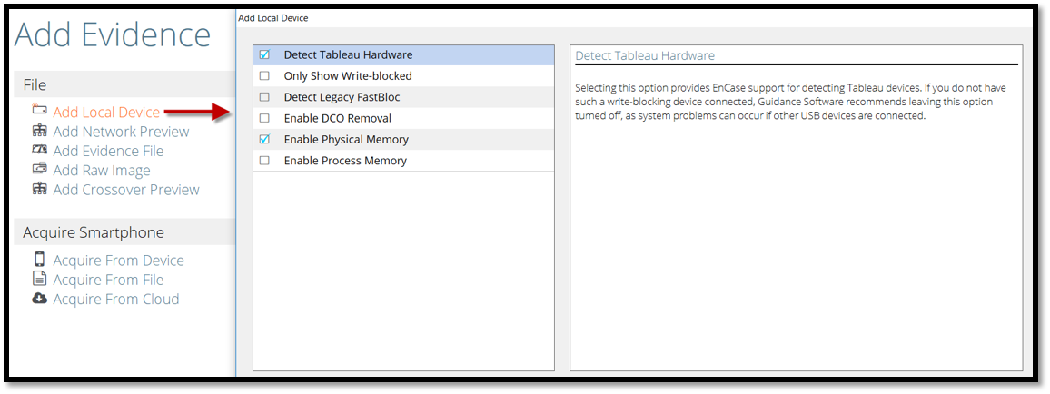Turn on Enable Process Memory checkbox
Screen dimensions: 1050x394
pyautogui.click(x=264, y=161)
